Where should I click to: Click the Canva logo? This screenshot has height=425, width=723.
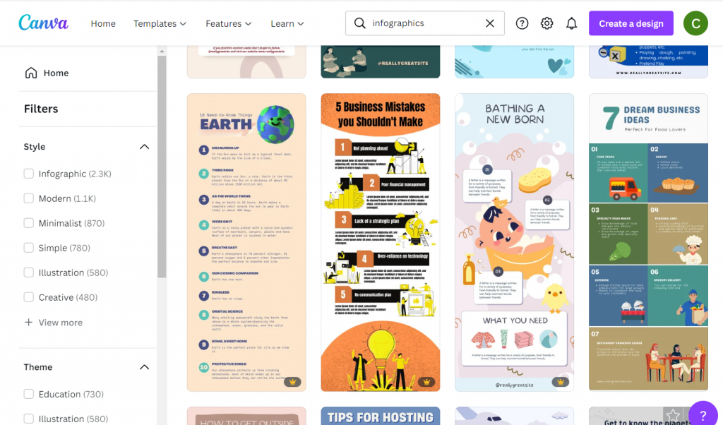click(x=43, y=23)
